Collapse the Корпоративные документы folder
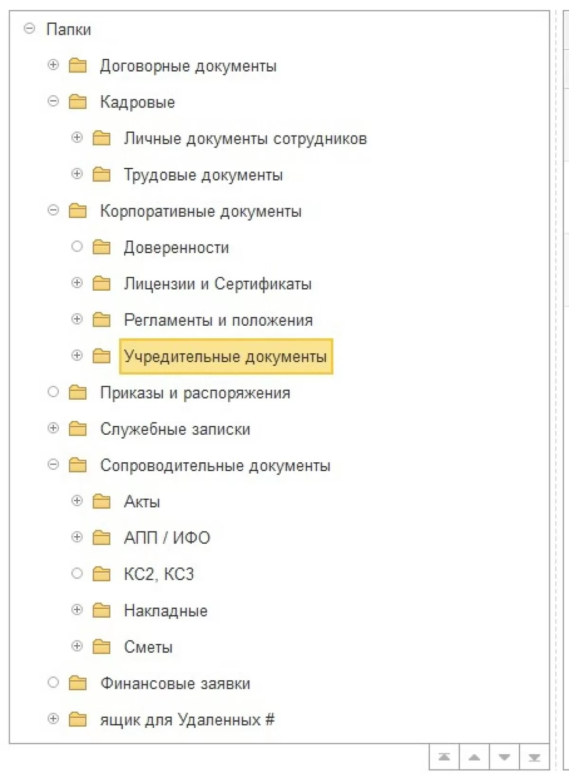Screen dimensions: 569x778 coord(53,211)
